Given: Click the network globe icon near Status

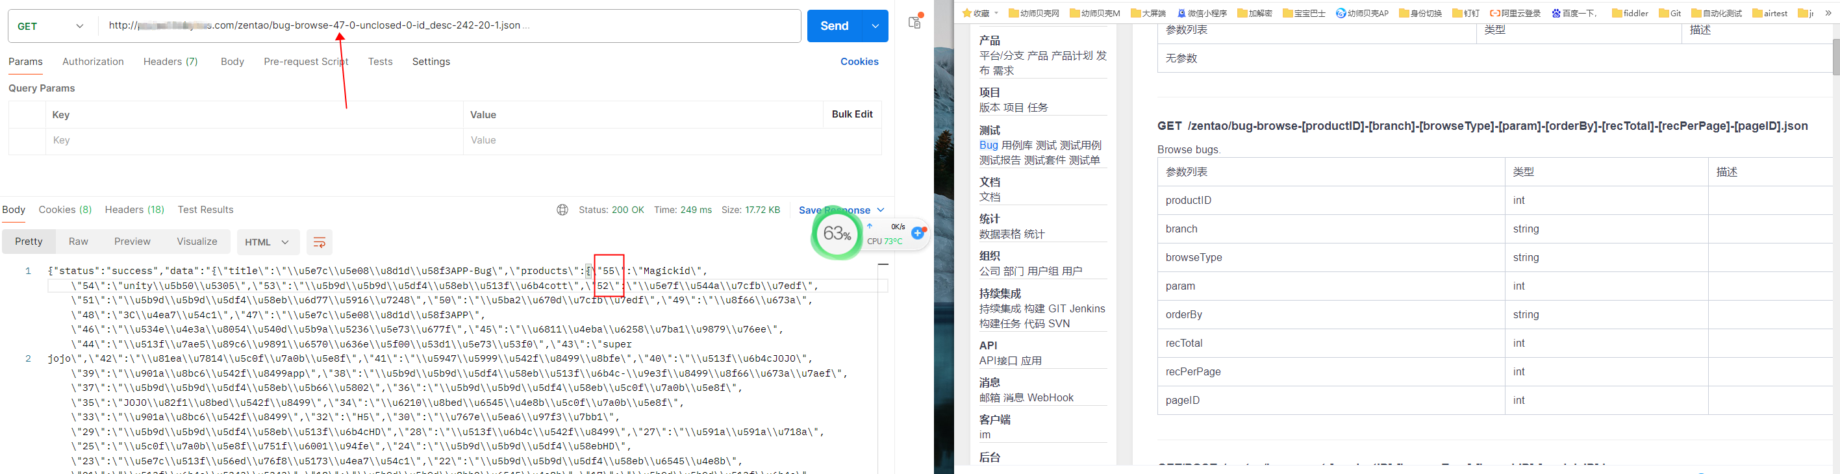Looking at the screenshot, I should click(x=563, y=210).
